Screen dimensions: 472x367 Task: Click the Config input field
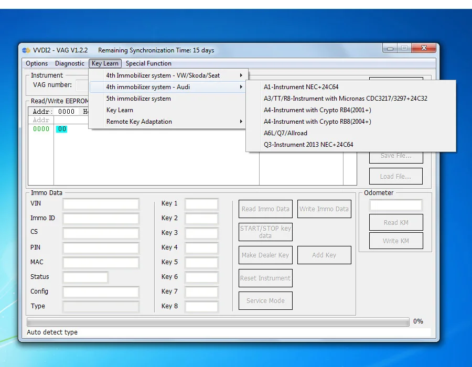101,292
